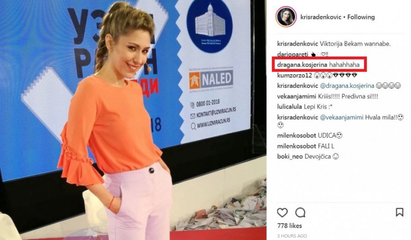Open the lulicalula commenter profile
The width and height of the screenshot is (411, 240).
click(290, 107)
